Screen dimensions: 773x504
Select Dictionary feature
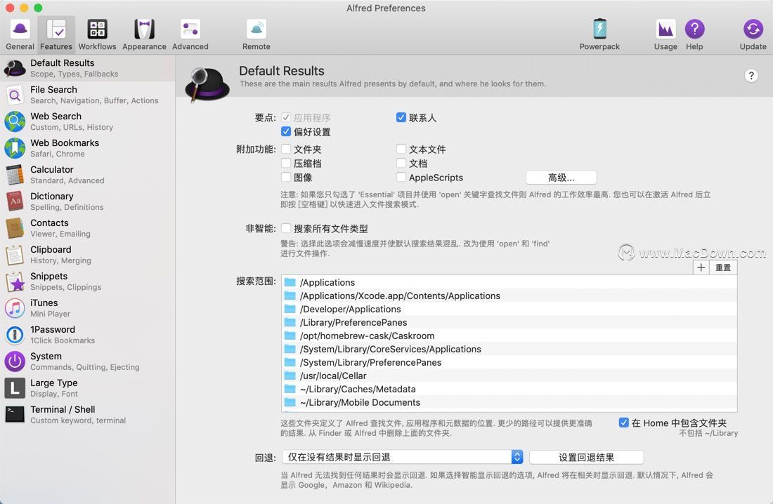pos(88,201)
